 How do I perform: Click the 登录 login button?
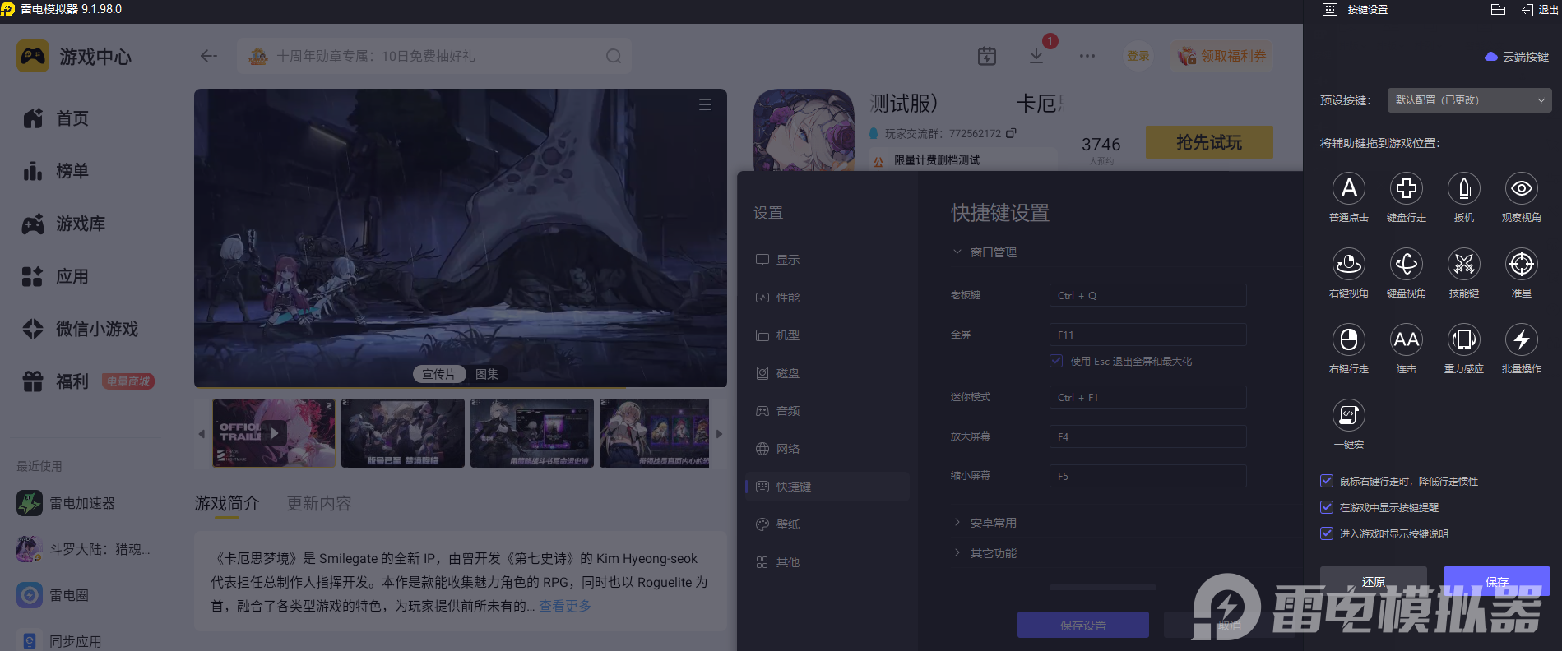coord(1138,56)
